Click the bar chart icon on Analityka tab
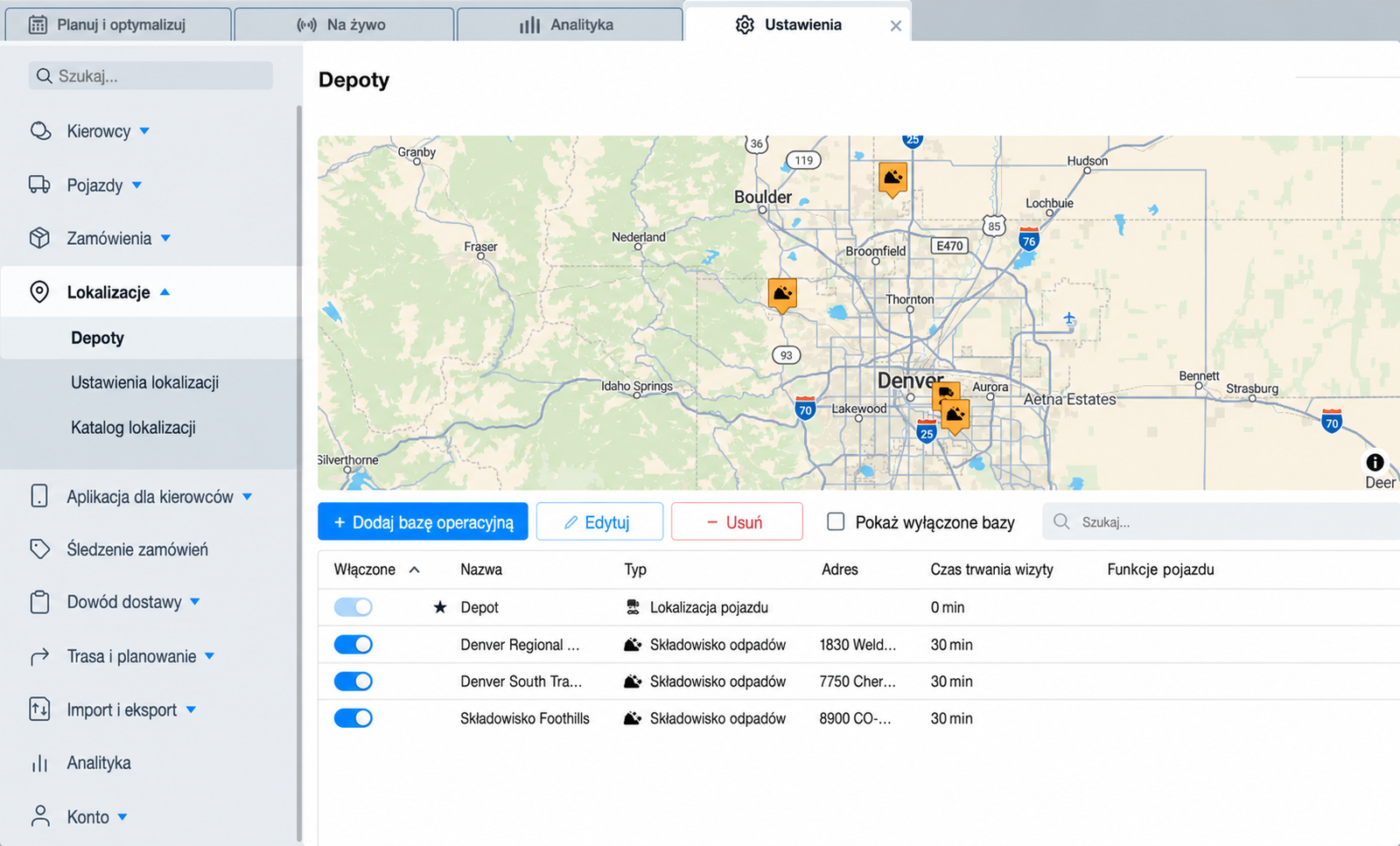 click(529, 24)
